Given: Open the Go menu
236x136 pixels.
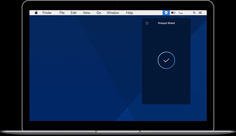Looking at the screenshot, I should pyautogui.click(x=99, y=13).
